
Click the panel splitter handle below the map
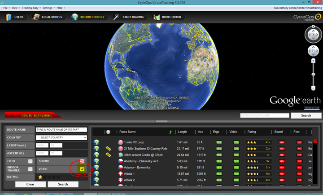[x=161, y=121]
